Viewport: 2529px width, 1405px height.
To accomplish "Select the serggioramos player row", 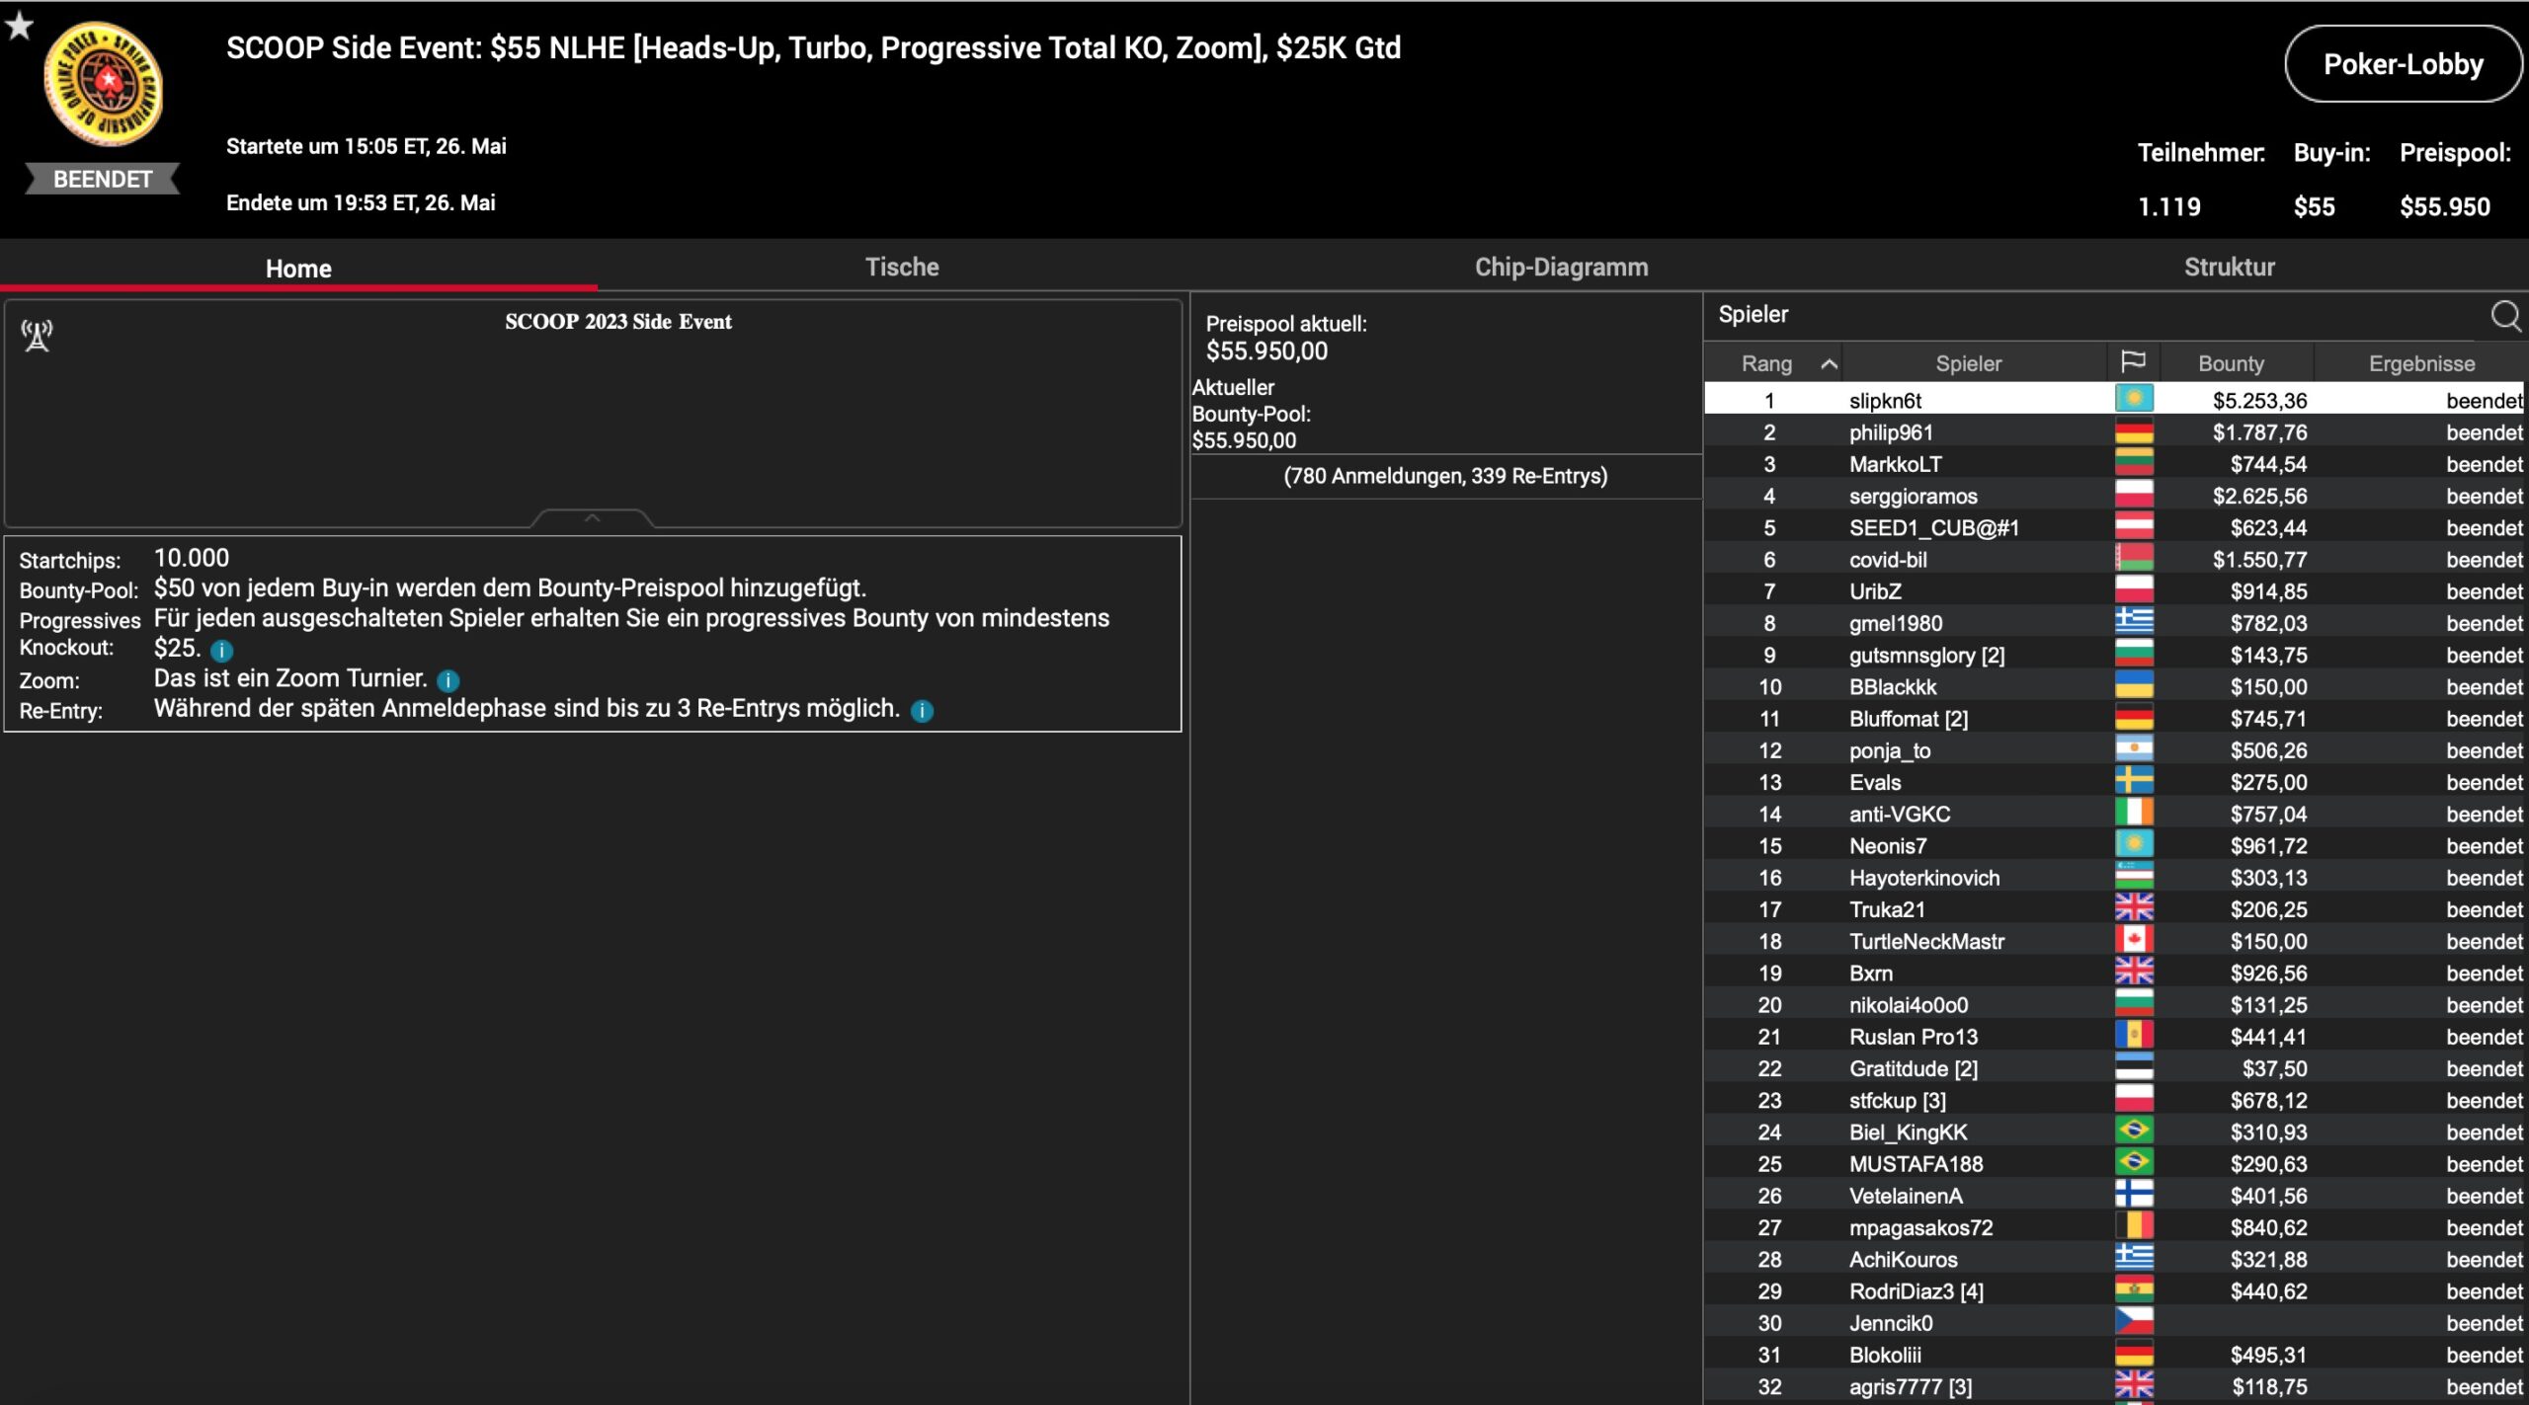I will [1913, 497].
